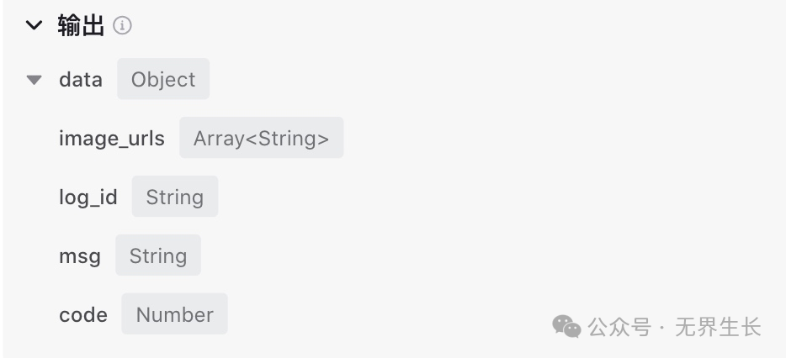Select the image_urls field name
Viewport: 786px width, 358px height.
pyautogui.click(x=112, y=139)
